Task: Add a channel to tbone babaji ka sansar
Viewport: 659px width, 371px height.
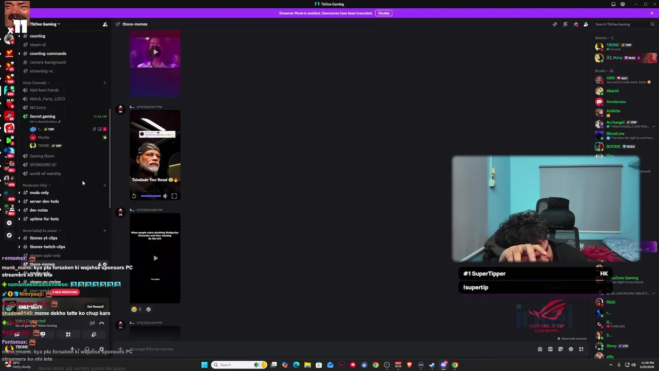Action: pyautogui.click(x=105, y=230)
